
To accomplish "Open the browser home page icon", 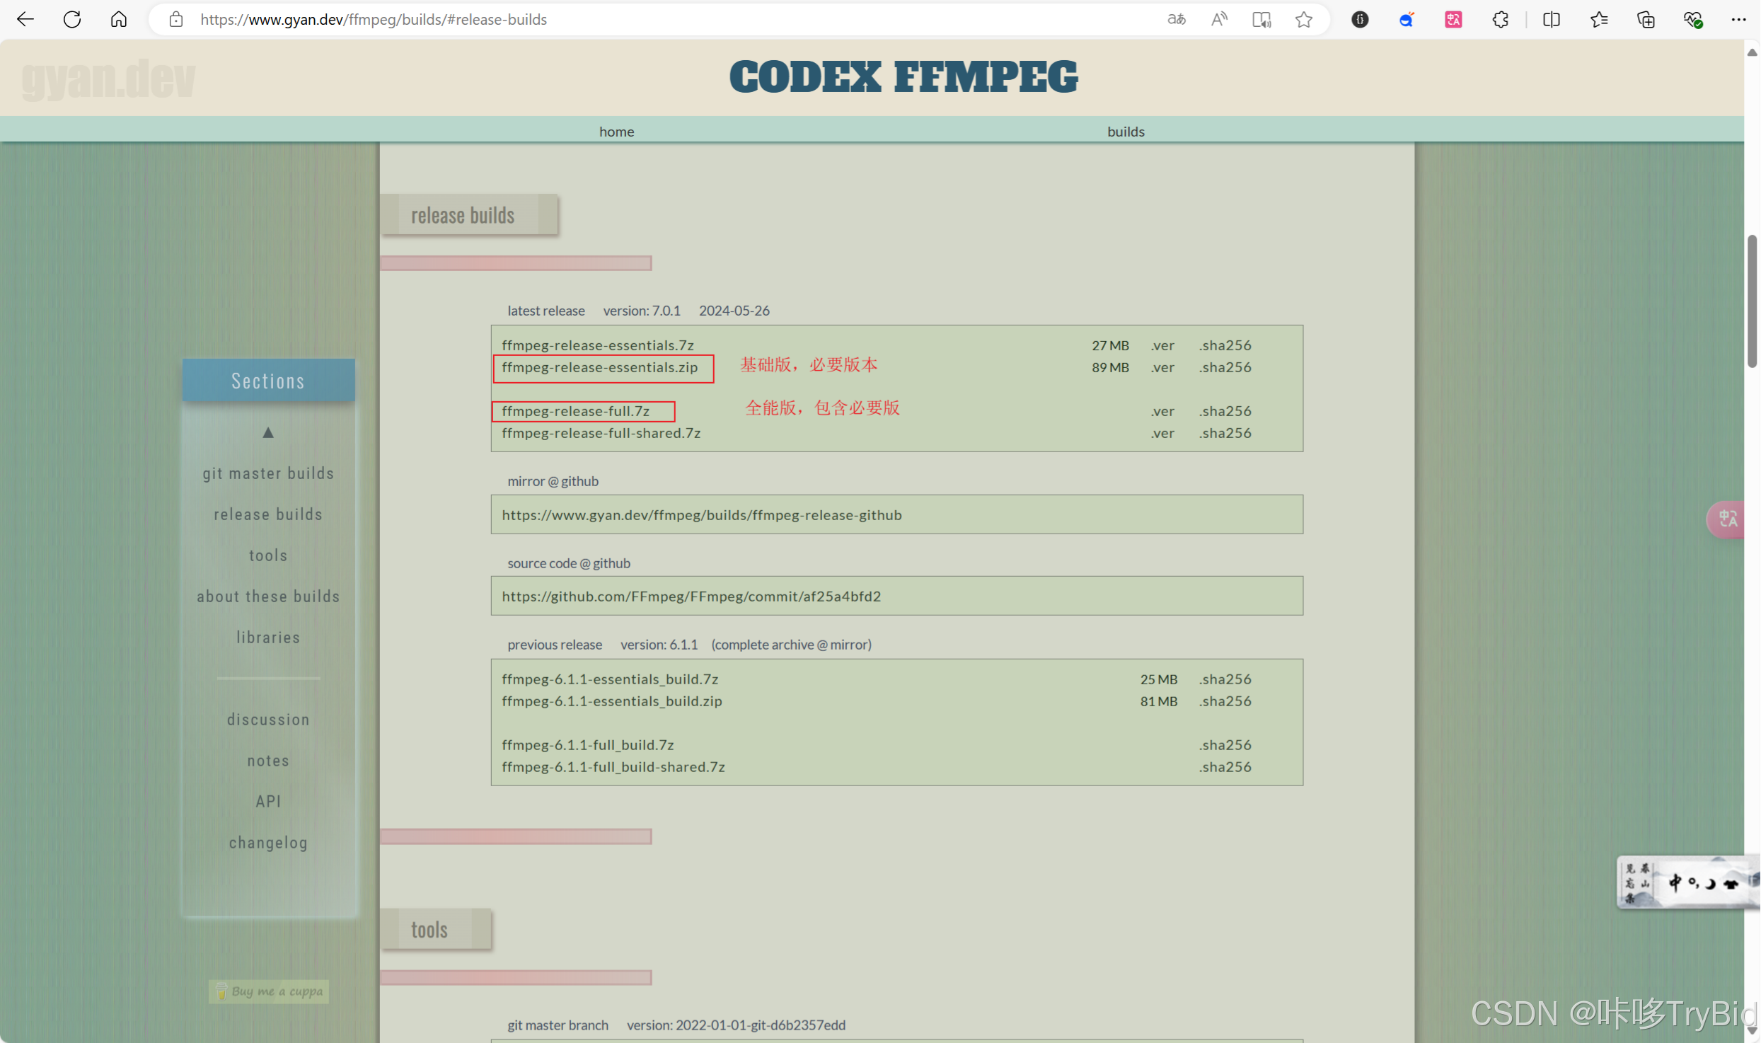I will [x=119, y=19].
